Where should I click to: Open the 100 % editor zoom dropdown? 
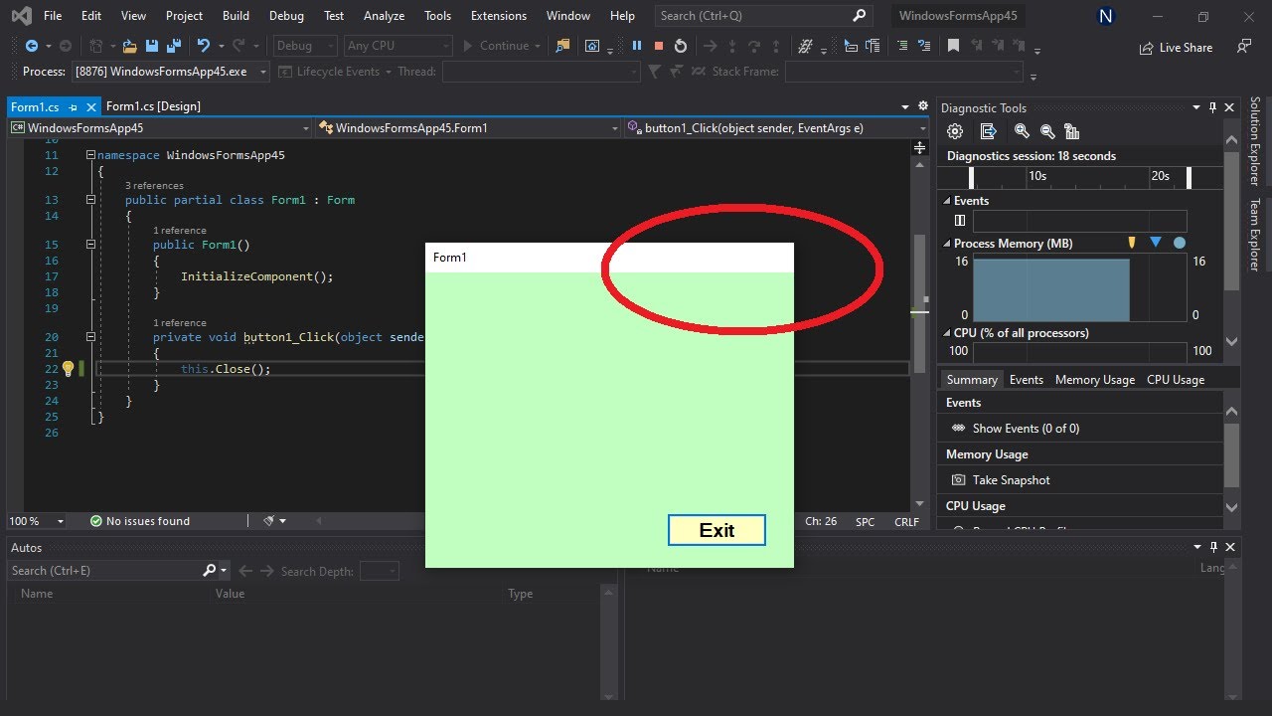[x=37, y=521]
